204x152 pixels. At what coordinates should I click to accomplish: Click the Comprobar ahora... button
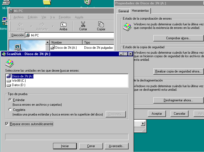tap(178, 38)
